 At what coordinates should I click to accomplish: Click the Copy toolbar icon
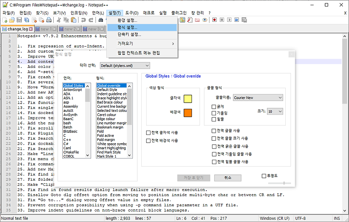(x=66, y=20)
